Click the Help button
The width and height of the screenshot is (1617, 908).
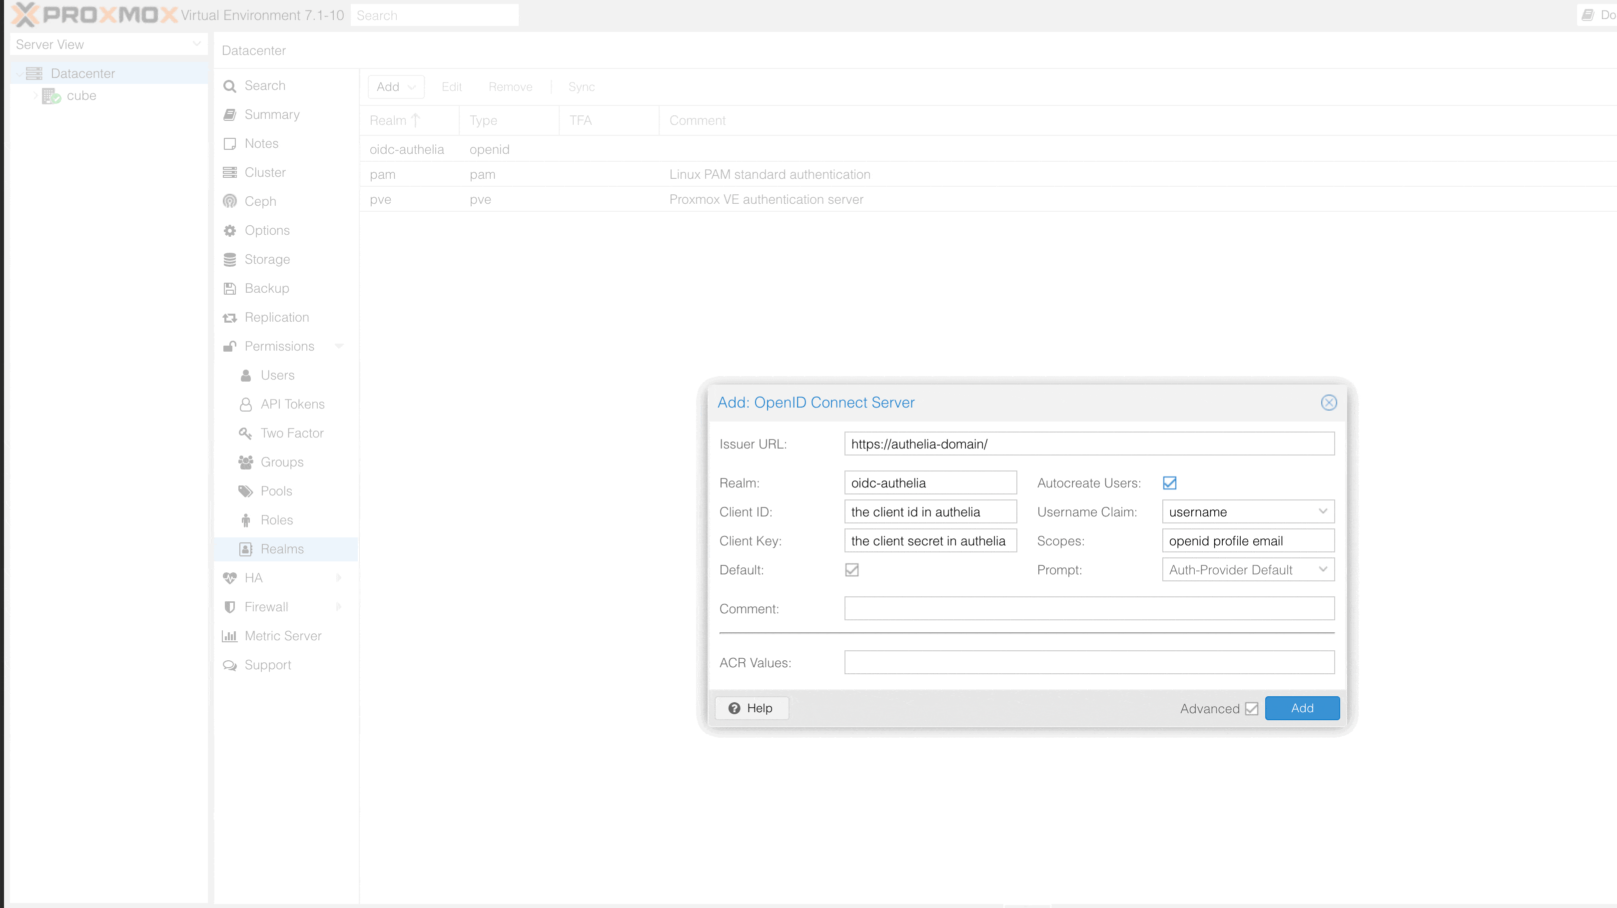(752, 708)
